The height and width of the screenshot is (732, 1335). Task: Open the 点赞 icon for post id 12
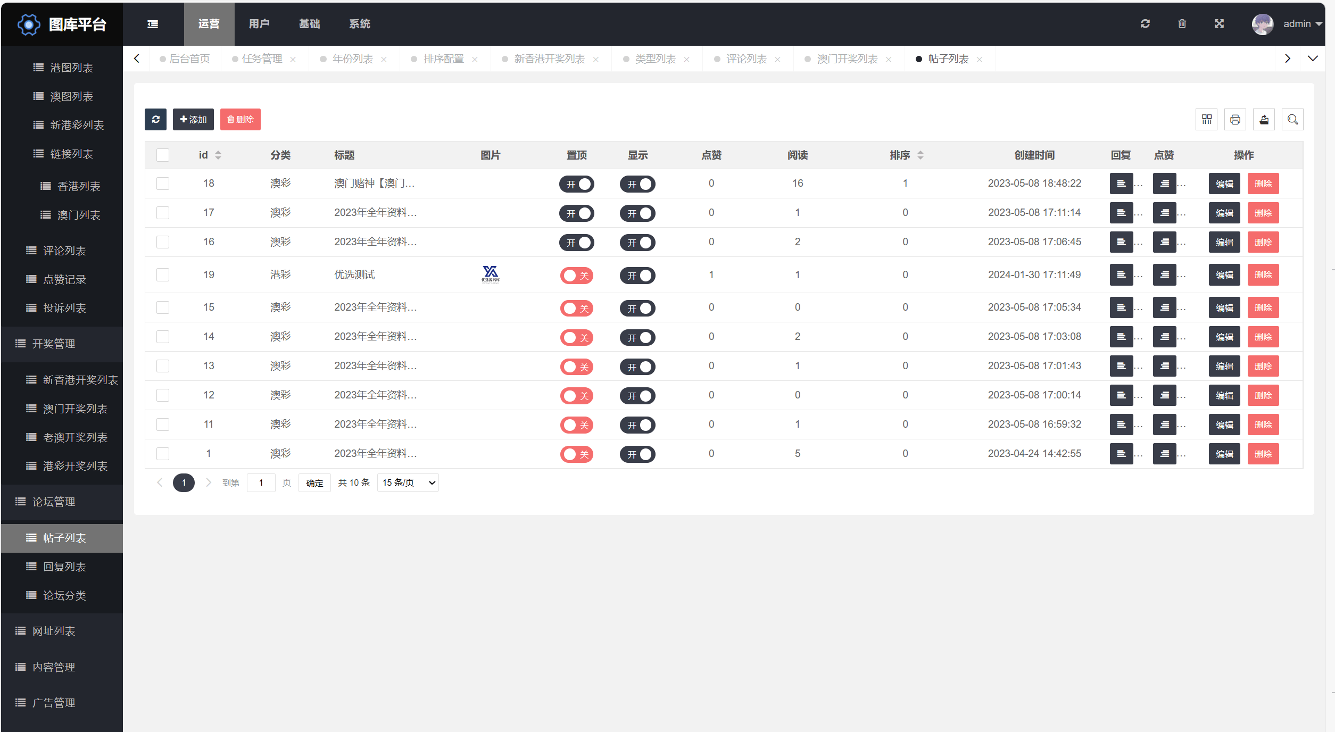click(x=1164, y=395)
